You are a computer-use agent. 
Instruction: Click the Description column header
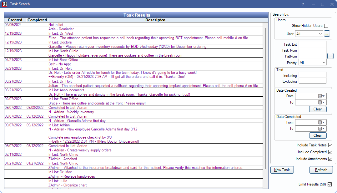coord(155,20)
